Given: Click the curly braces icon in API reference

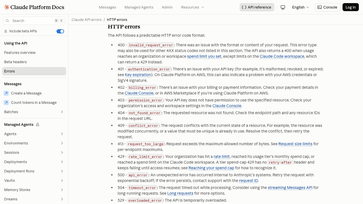Looking at the screenshot, I should pyautogui.click(x=244, y=7).
